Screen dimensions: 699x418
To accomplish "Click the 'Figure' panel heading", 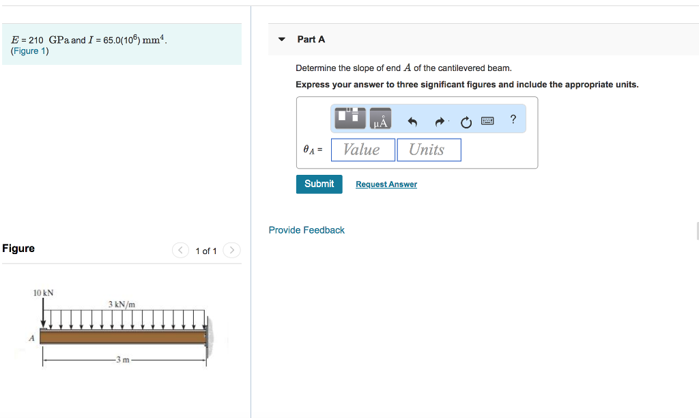I will coord(18,249).
